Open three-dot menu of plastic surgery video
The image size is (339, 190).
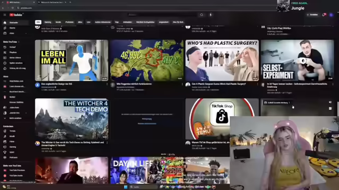click(x=257, y=84)
